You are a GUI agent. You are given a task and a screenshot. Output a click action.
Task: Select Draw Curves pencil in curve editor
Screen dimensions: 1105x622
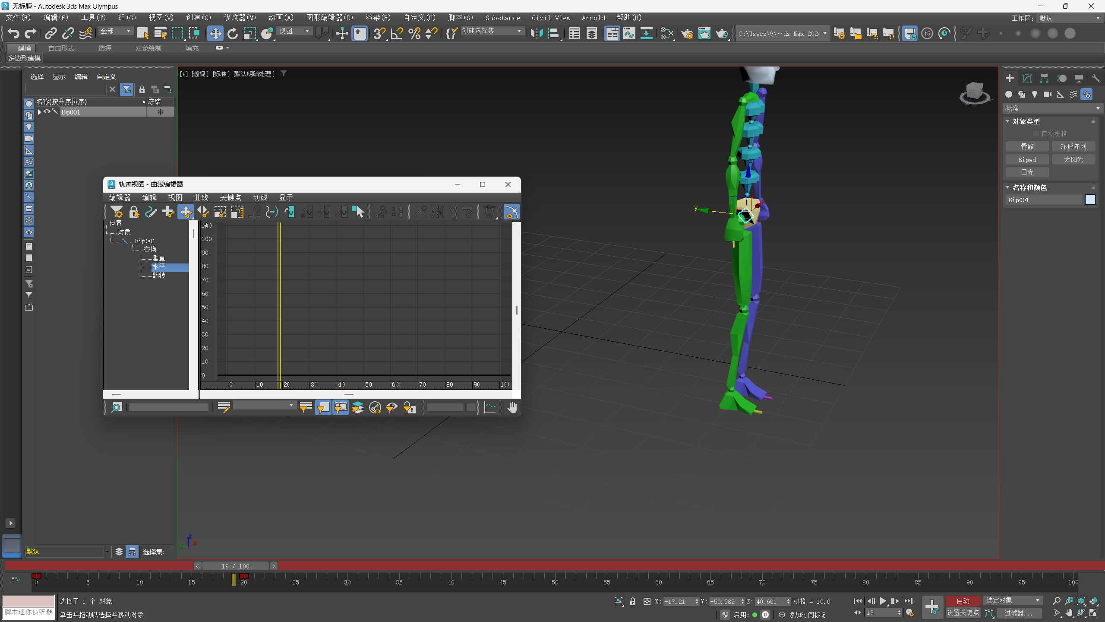pos(151,212)
